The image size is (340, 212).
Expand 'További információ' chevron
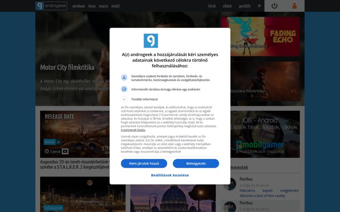pyautogui.click(x=124, y=99)
